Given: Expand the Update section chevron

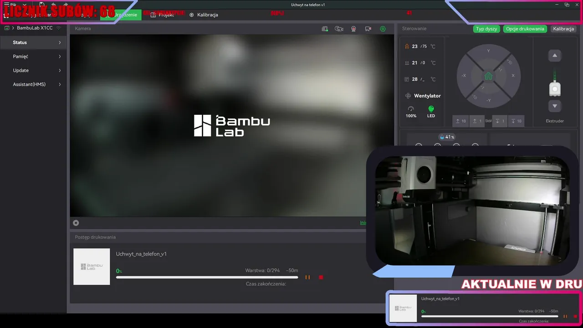Looking at the screenshot, I should pos(60,71).
